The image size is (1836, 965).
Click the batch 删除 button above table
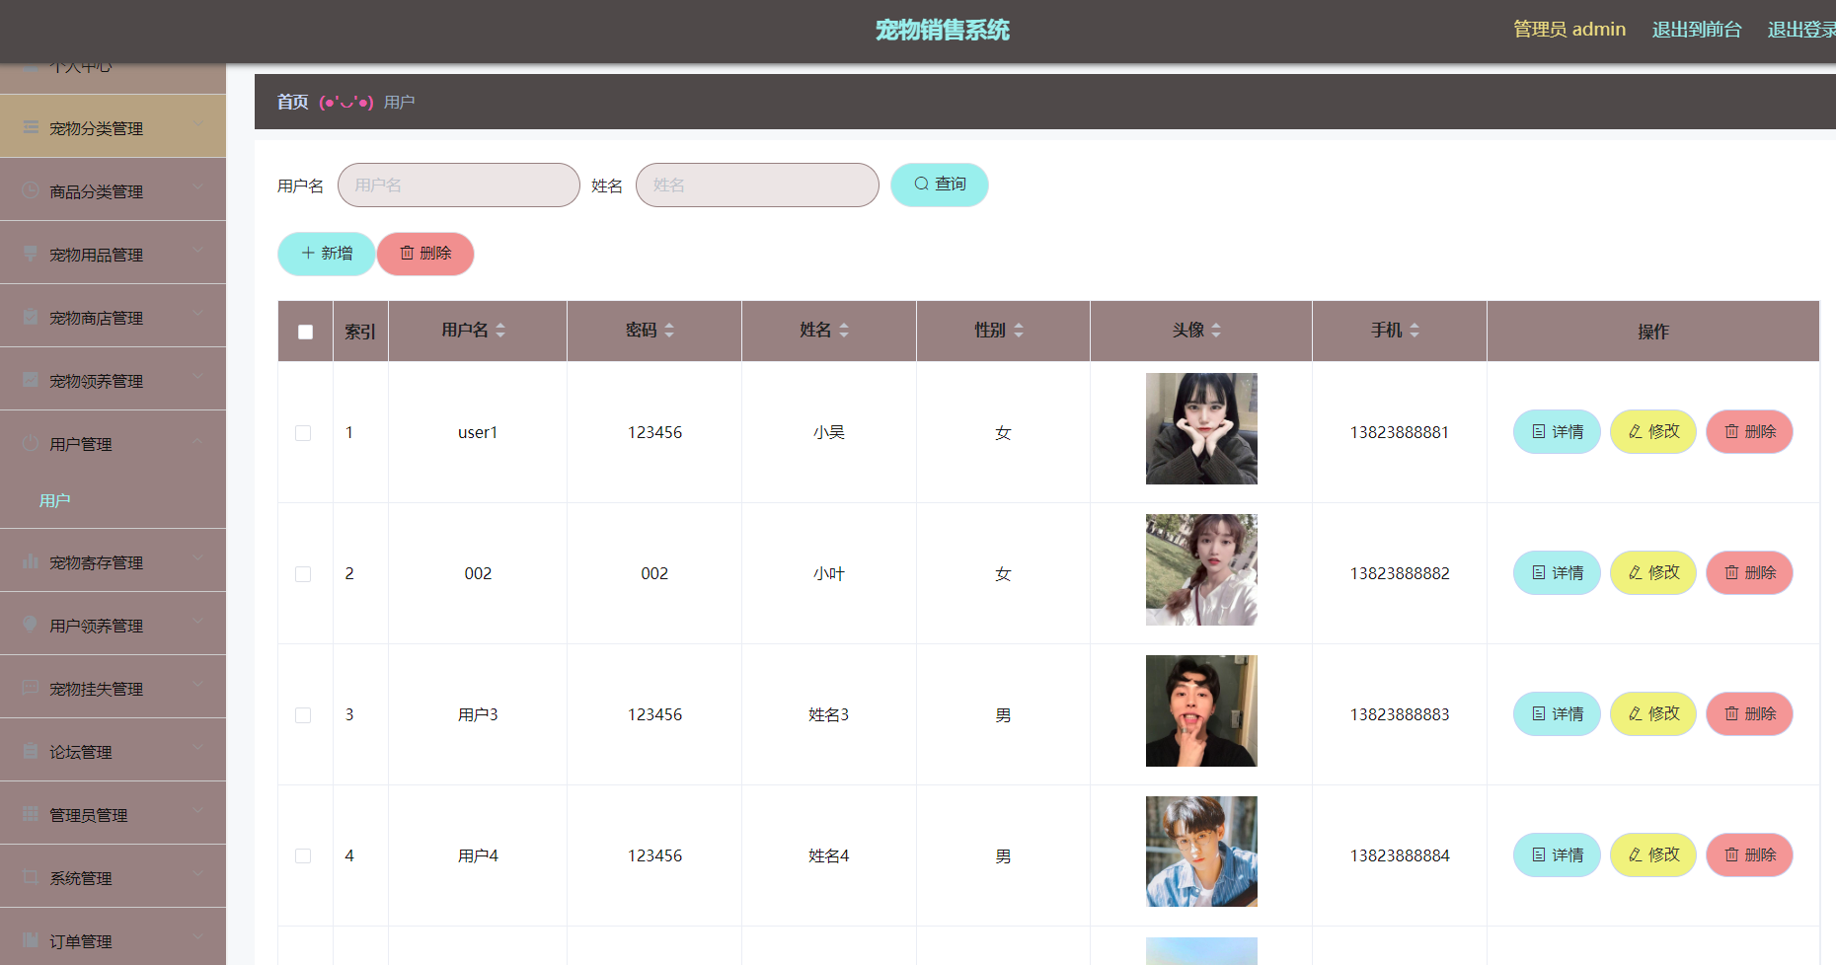click(x=425, y=254)
